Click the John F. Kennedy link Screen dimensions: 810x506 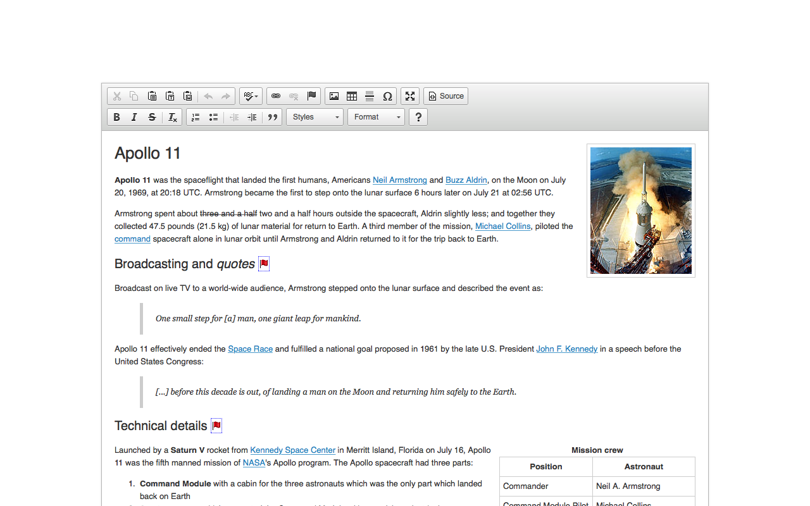[x=567, y=349]
